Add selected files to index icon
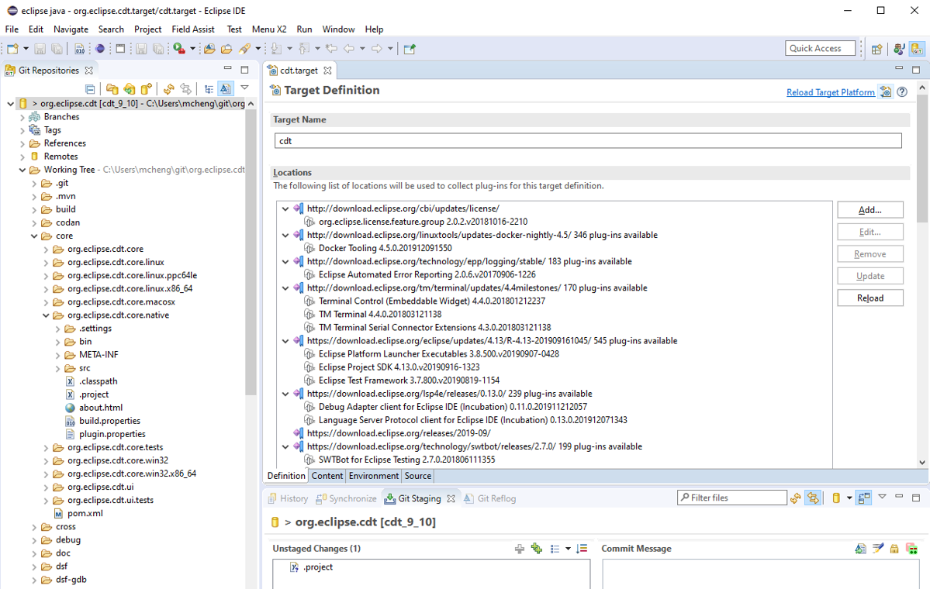This screenshot has width=930, height=589. point(520,549)
